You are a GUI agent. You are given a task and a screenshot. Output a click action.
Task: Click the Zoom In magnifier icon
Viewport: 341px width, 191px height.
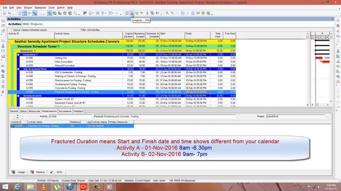pos(167,13)
